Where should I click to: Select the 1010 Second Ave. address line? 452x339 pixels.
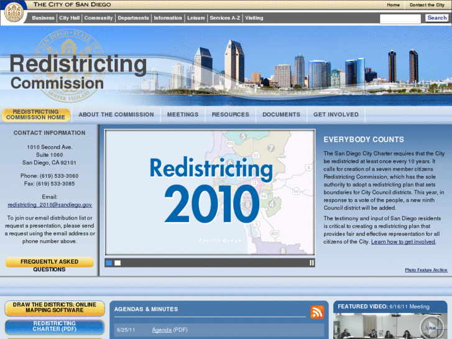click(x=50, y=147)
